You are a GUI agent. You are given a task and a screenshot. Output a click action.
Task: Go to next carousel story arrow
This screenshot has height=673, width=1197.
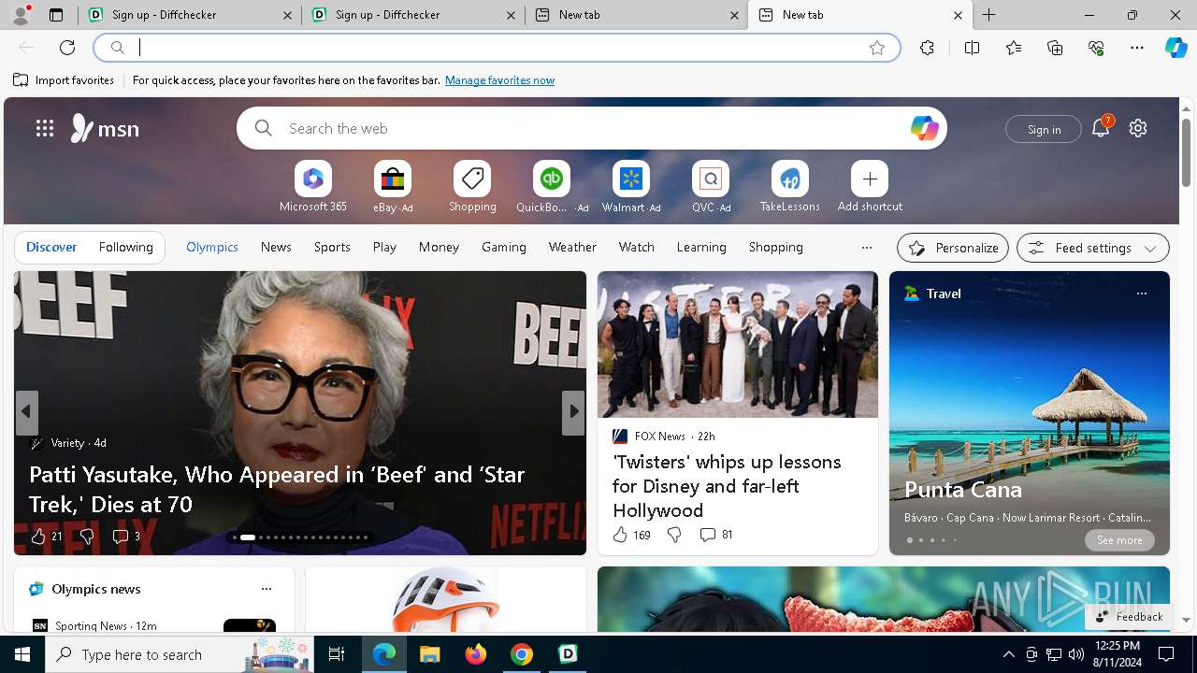pos(573,411)
